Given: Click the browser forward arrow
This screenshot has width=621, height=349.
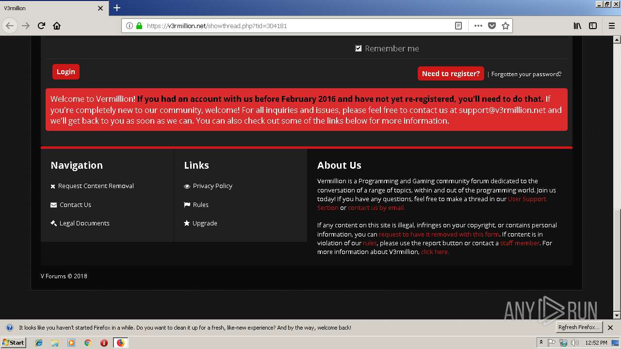Looking at the screenshot, I should (x=26, y=26).
